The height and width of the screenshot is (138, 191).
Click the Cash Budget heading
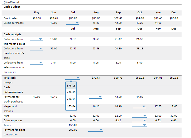point(12,7)
